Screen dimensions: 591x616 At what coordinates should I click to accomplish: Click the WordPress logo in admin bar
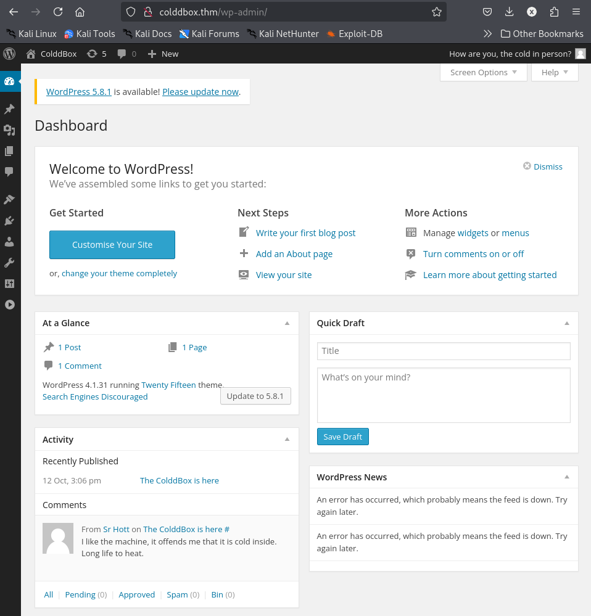tap(9, 54)
